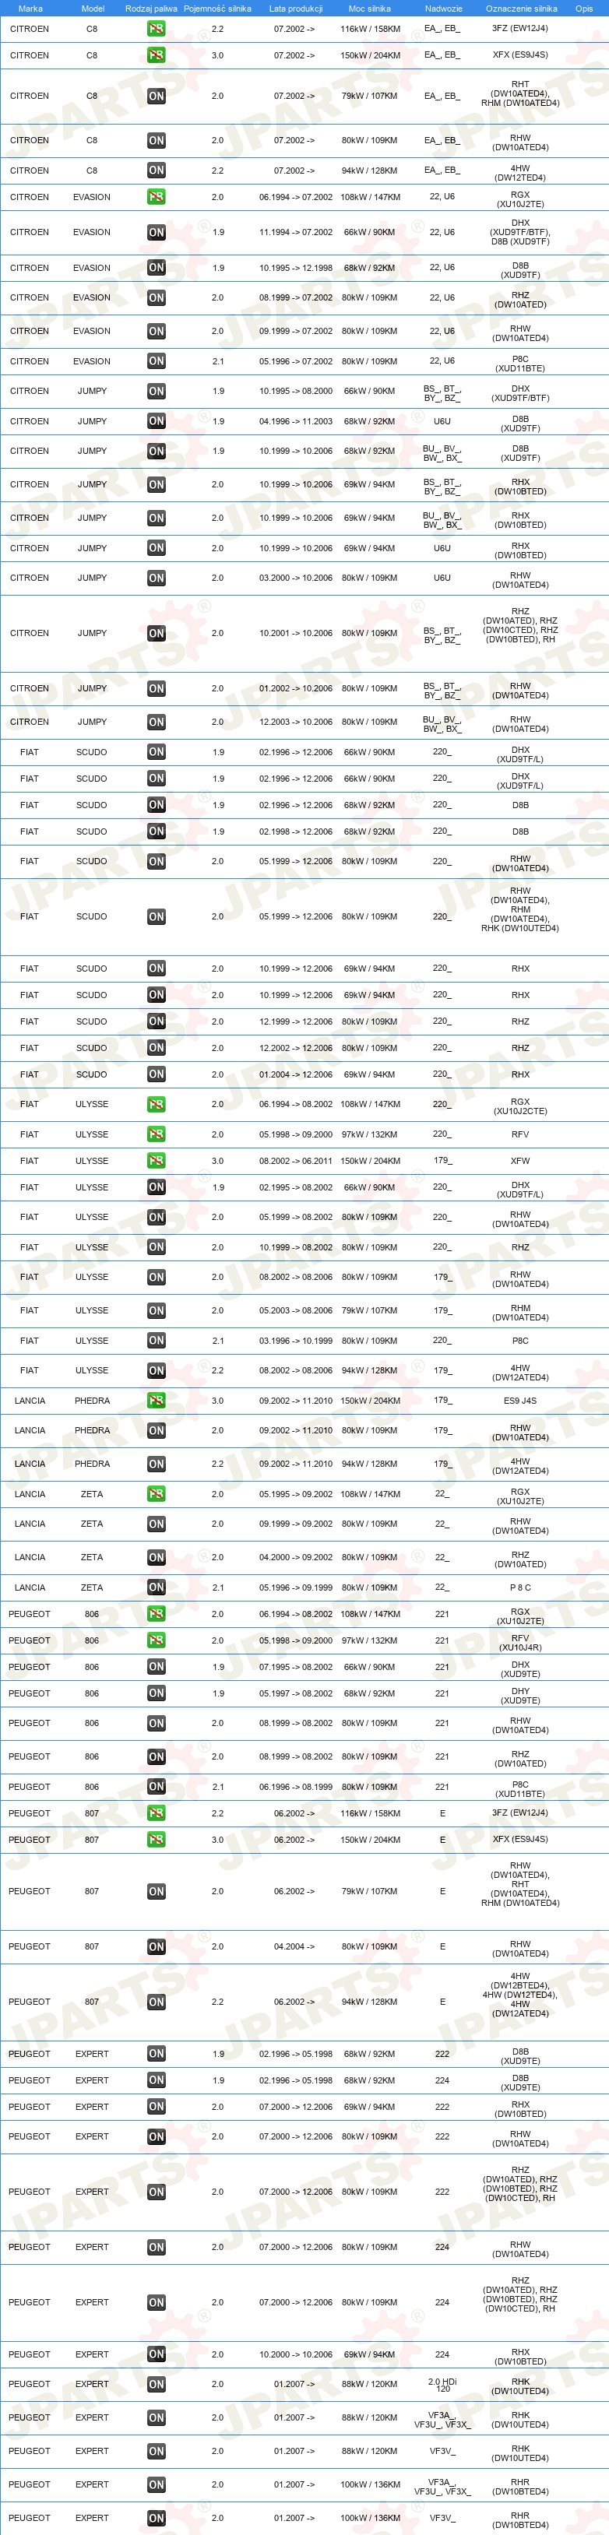This screenshot has width=609, height=2535.
Task: Click production years 04.2000 -> 09.2002
Action: coord(295,1558)
